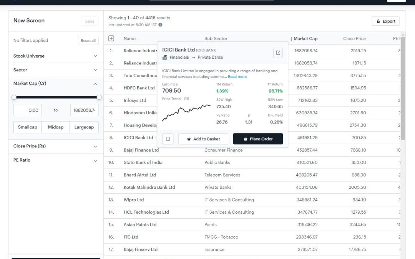Image resolution: width=415 pixels, height=259 pixels.
Task: Expand the PE Ratio filter
Action: point(56,160)
